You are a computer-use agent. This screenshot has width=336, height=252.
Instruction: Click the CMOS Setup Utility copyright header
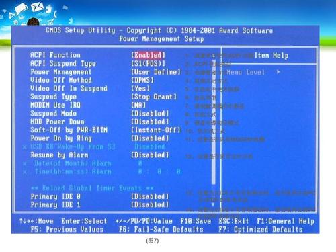pos(159,30)
